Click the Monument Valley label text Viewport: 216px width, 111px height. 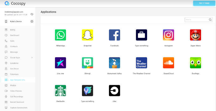point(115,74)
